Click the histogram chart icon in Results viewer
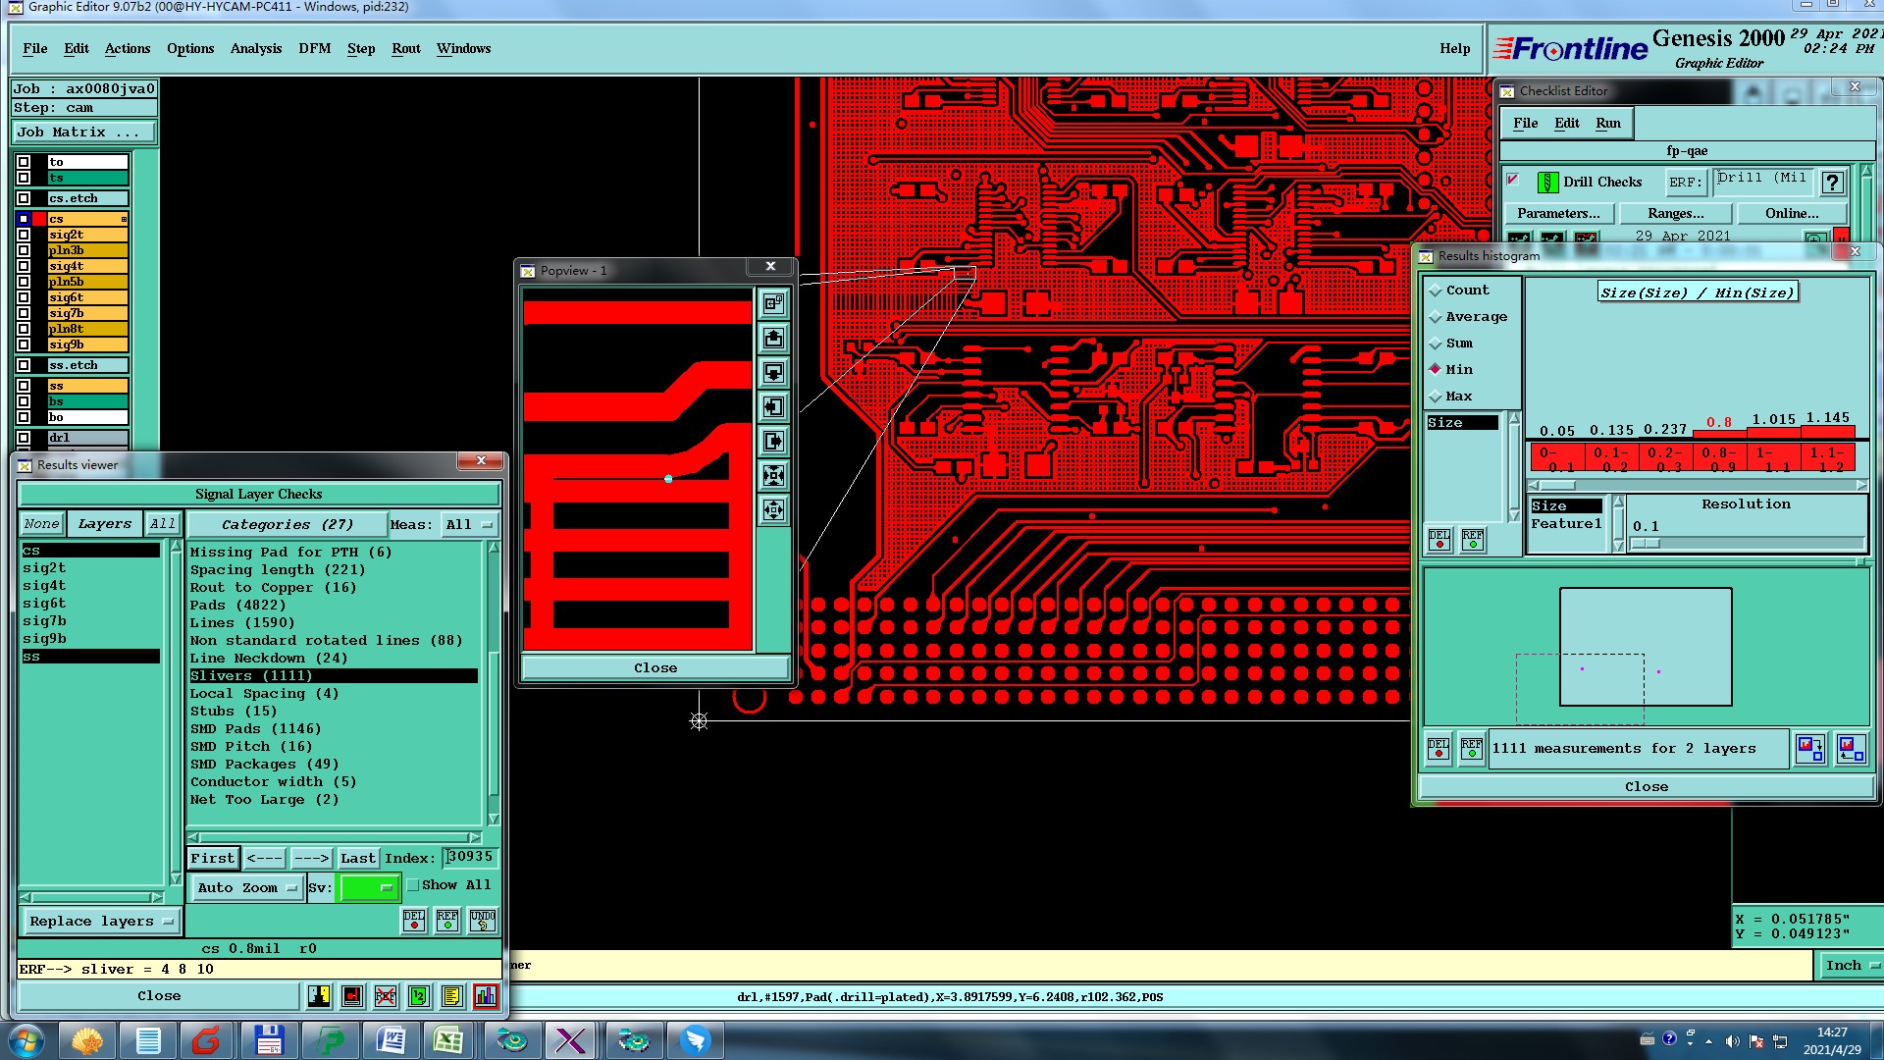1884x1060 pixels. point(485,996)
